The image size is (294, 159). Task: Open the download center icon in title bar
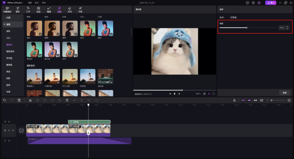point(253,3)
